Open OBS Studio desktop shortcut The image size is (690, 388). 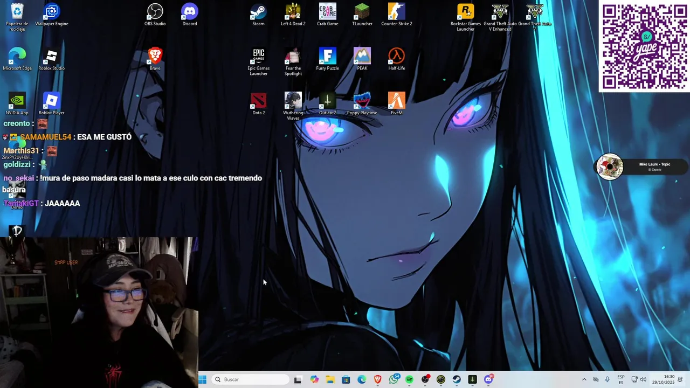click(x=155, y=15)
